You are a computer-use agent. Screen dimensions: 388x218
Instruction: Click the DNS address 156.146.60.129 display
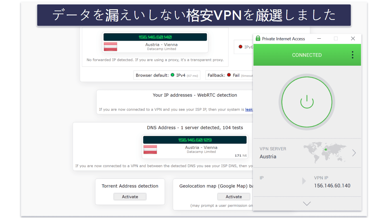coord(195,140)
